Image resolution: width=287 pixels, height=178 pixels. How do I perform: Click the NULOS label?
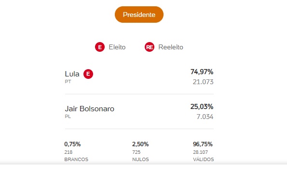tap(140, 159)
